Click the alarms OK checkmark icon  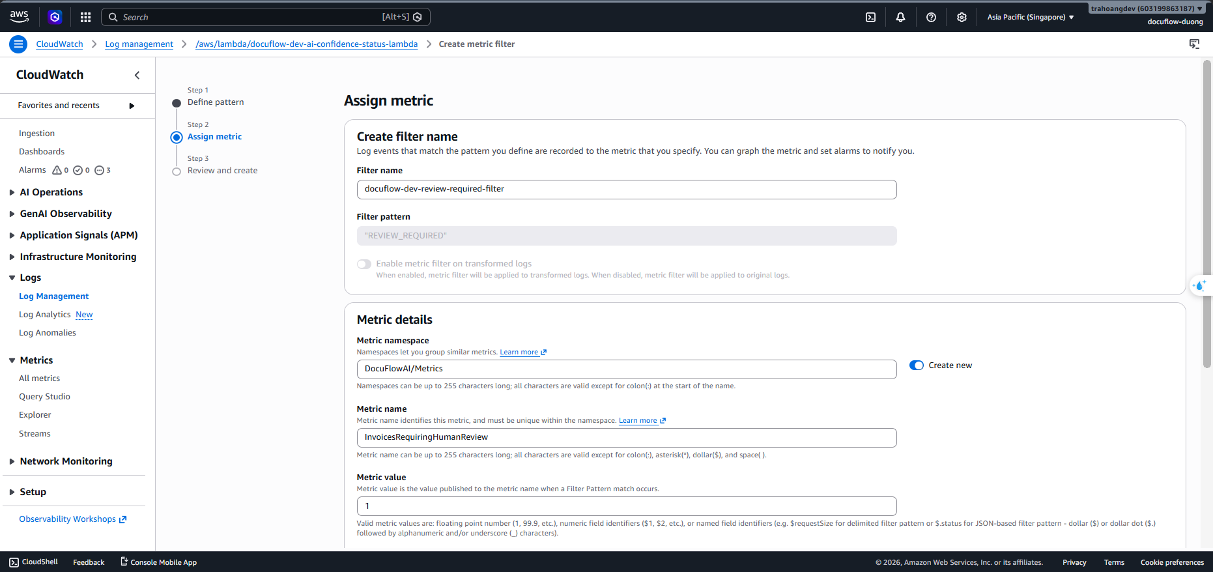click(78, 170)
